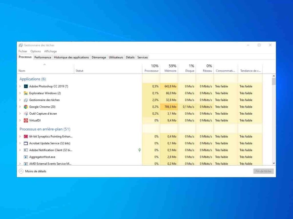Expand the Adobe Photoshop CC process group

pos(20,86)
